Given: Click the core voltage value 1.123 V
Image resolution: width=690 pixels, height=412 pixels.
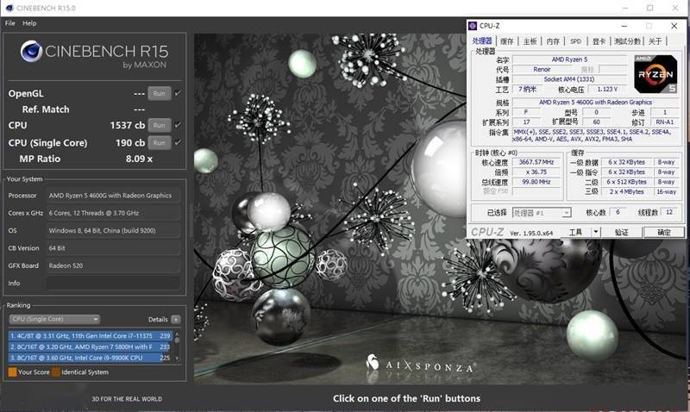Looking at the screenshot, I should point(607,90).
